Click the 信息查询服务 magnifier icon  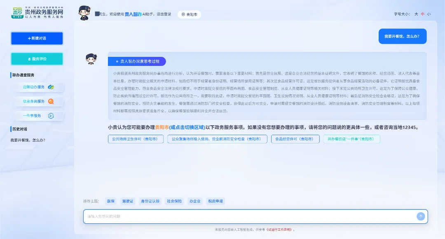pyautogui.click(x=51, y=101)
